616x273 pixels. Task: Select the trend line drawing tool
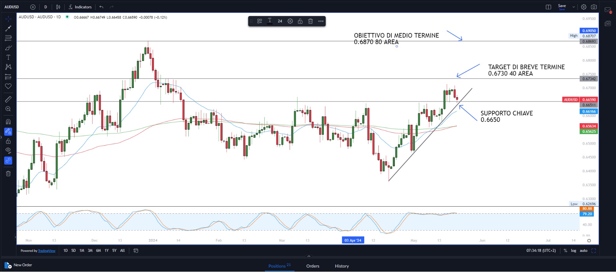[8, 29]
